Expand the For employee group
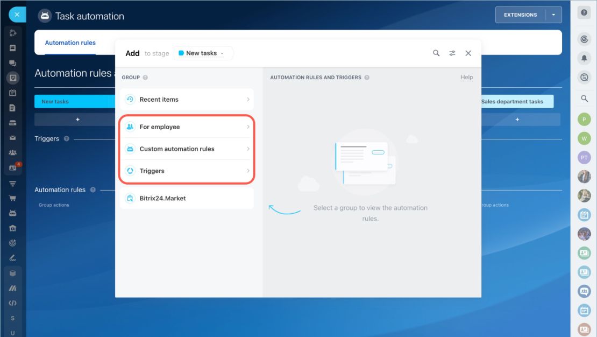 tap(187, 127)
